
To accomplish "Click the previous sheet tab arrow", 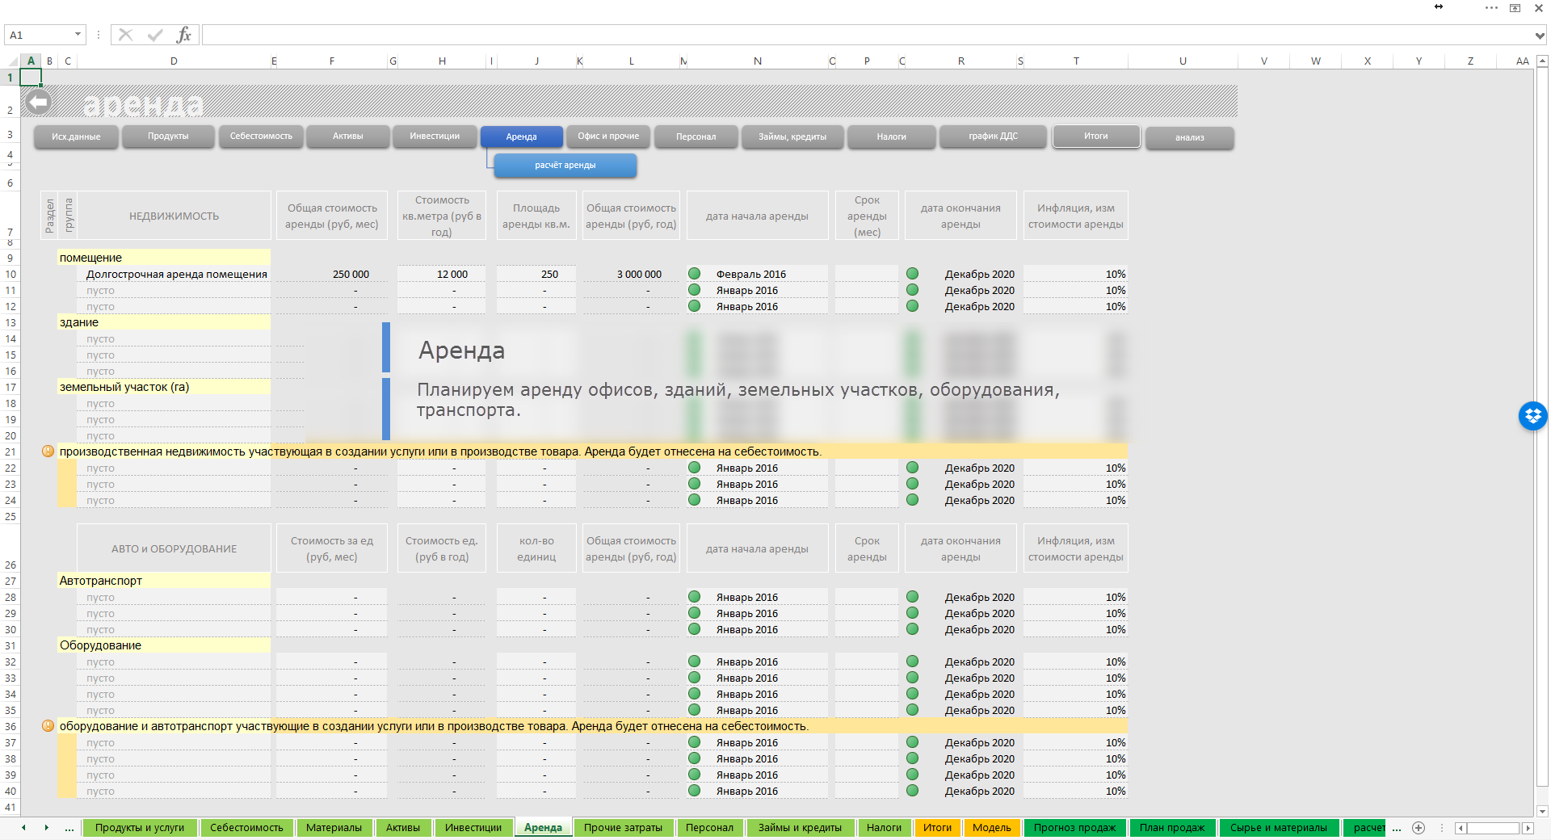I will (23, 828).
